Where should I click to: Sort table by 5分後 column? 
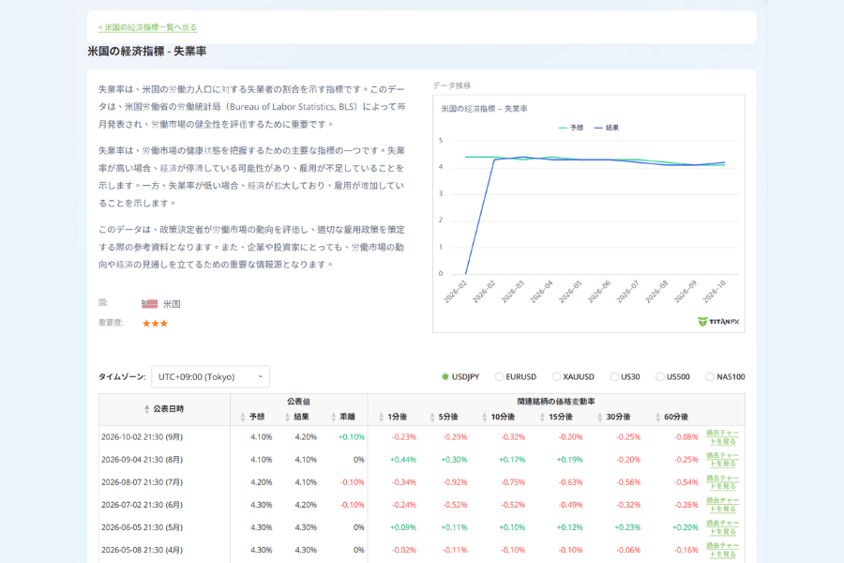click(x=445, y=417)
